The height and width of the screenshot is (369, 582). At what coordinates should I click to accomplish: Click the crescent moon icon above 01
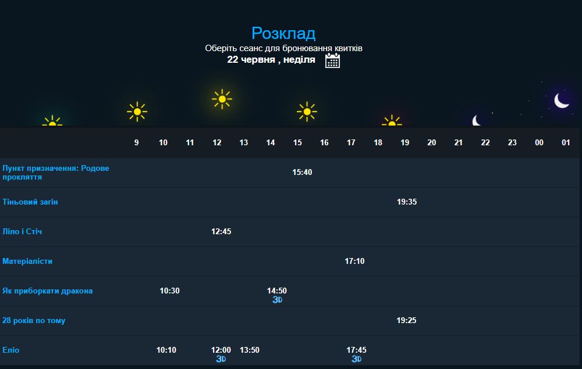pyautogui.click(x=562, y=101)
